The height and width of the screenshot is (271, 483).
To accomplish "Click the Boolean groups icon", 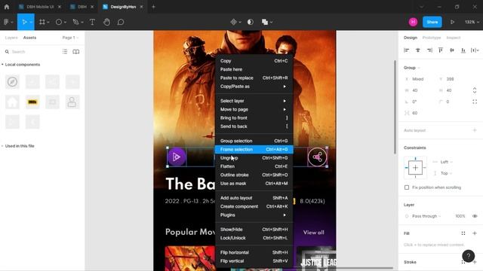I will (265, 22).
